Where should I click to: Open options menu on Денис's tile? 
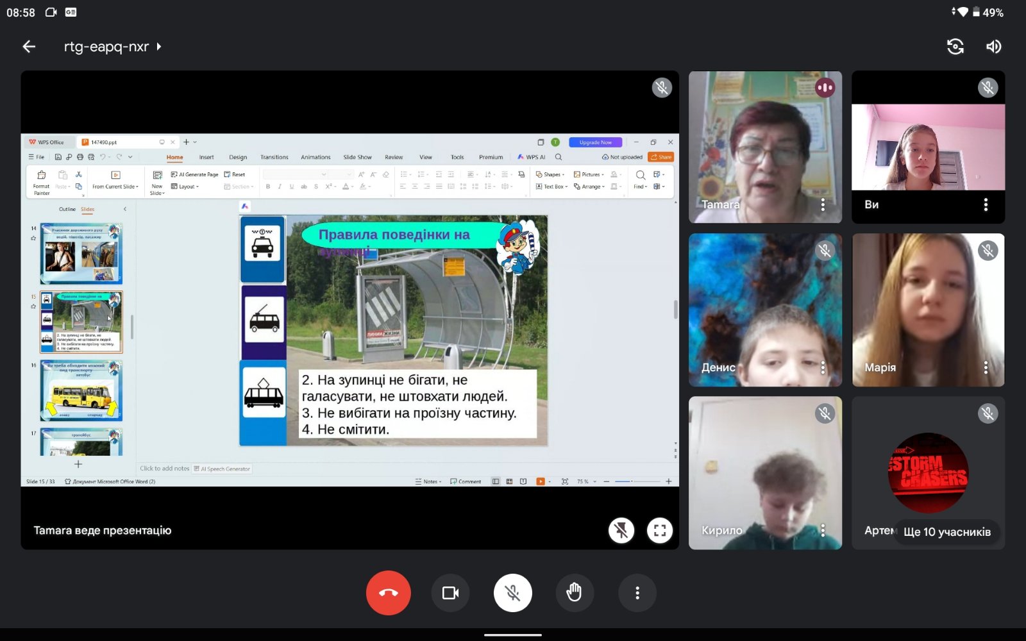tap(823, 367)
